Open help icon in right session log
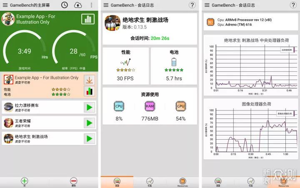The width and height of the screenshot is (300, 188). pos(293,5)
